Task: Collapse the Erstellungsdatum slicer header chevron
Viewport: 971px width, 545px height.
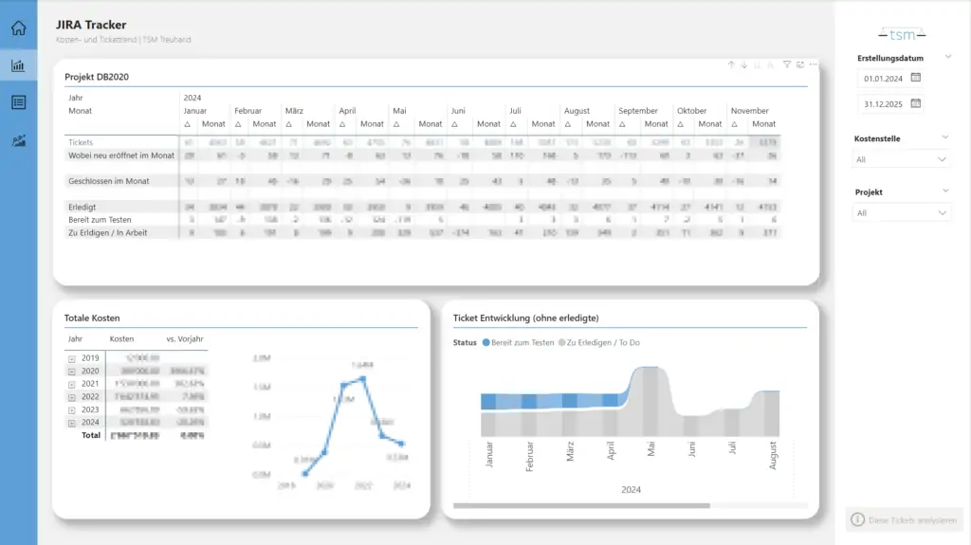Action: (x=948, y=57)
